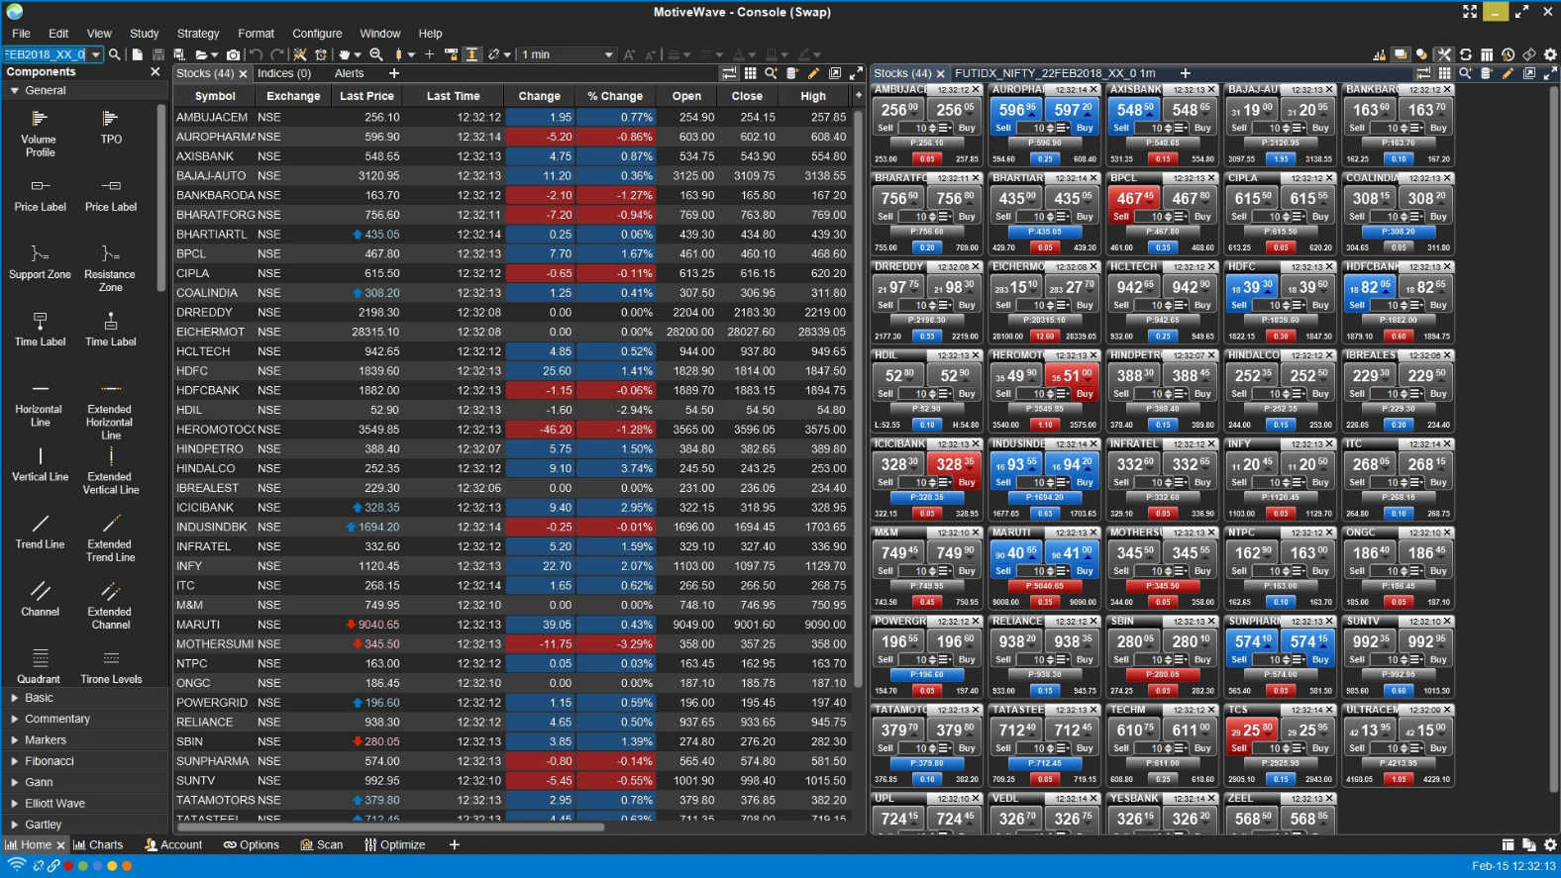Open the Charts page tab

pyautogui.click(x=98, y=845)
